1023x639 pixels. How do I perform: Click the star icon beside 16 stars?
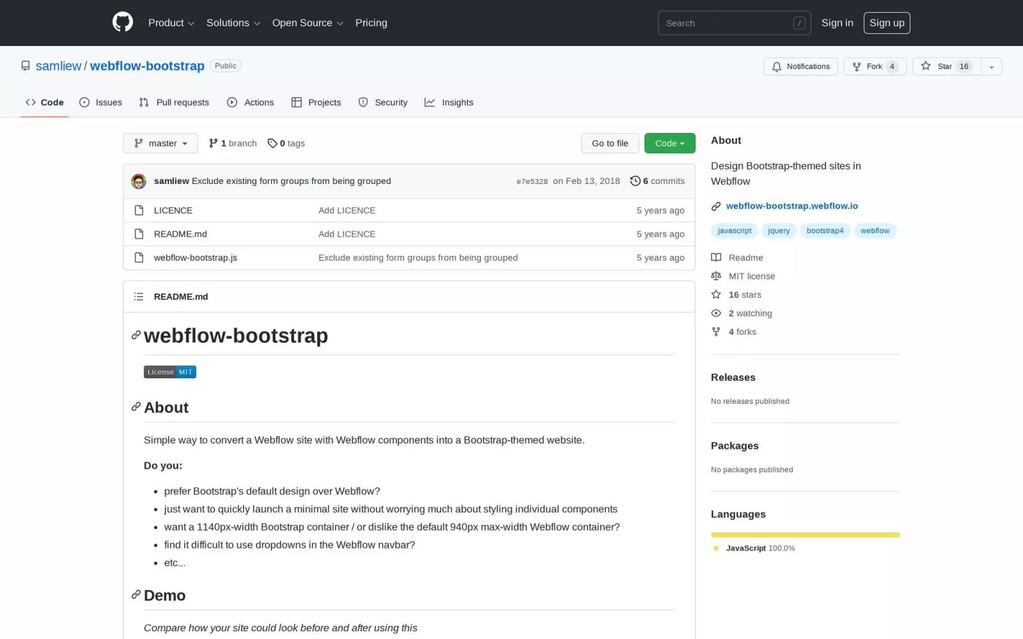coord(716,295)
